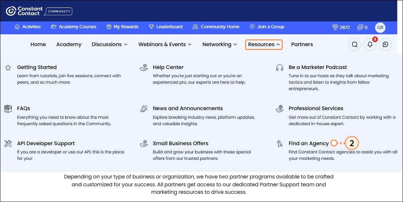Click the Activities home icon
This screenshot has width=403, height=202.
tap(17, 27)
